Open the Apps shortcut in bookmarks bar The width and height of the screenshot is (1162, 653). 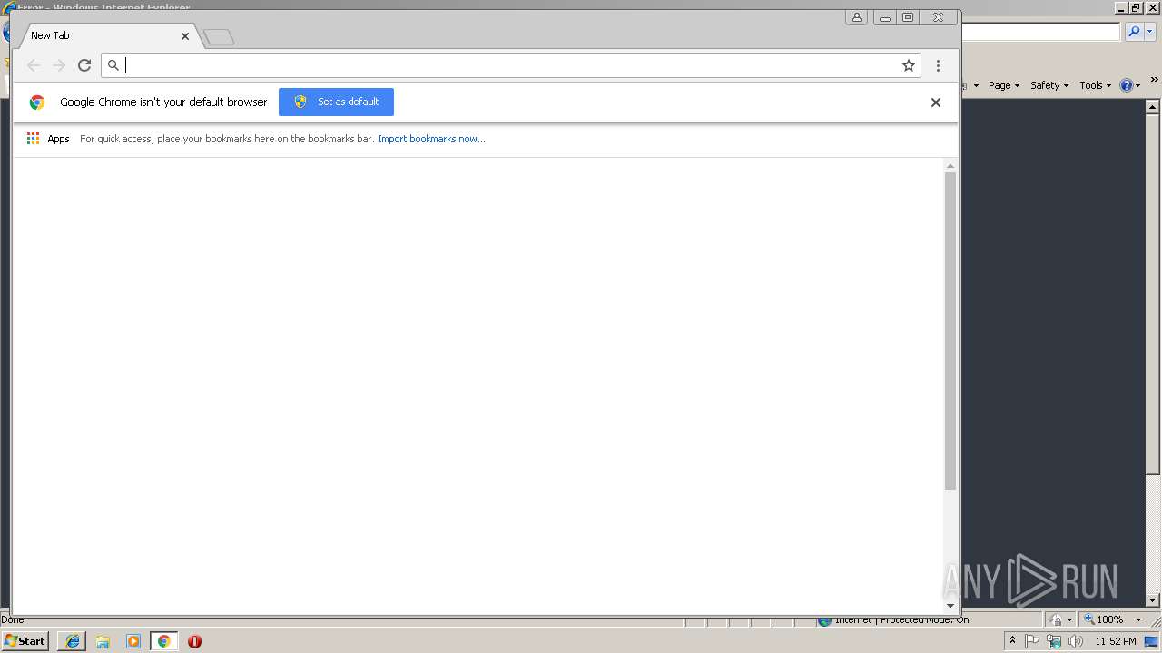point(48,139)
